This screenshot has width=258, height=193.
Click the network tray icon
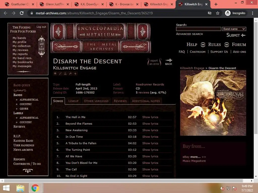point(228,188)
